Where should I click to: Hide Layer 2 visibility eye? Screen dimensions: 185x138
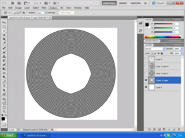[x=146, y=87]
